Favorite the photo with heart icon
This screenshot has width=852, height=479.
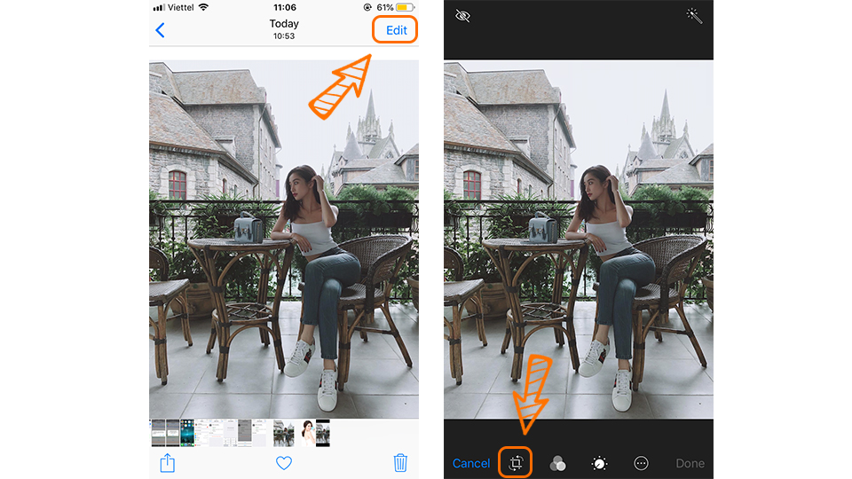284,463
